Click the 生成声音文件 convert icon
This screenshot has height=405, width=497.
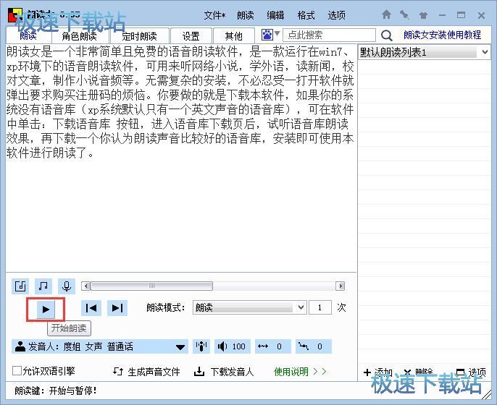118,371
